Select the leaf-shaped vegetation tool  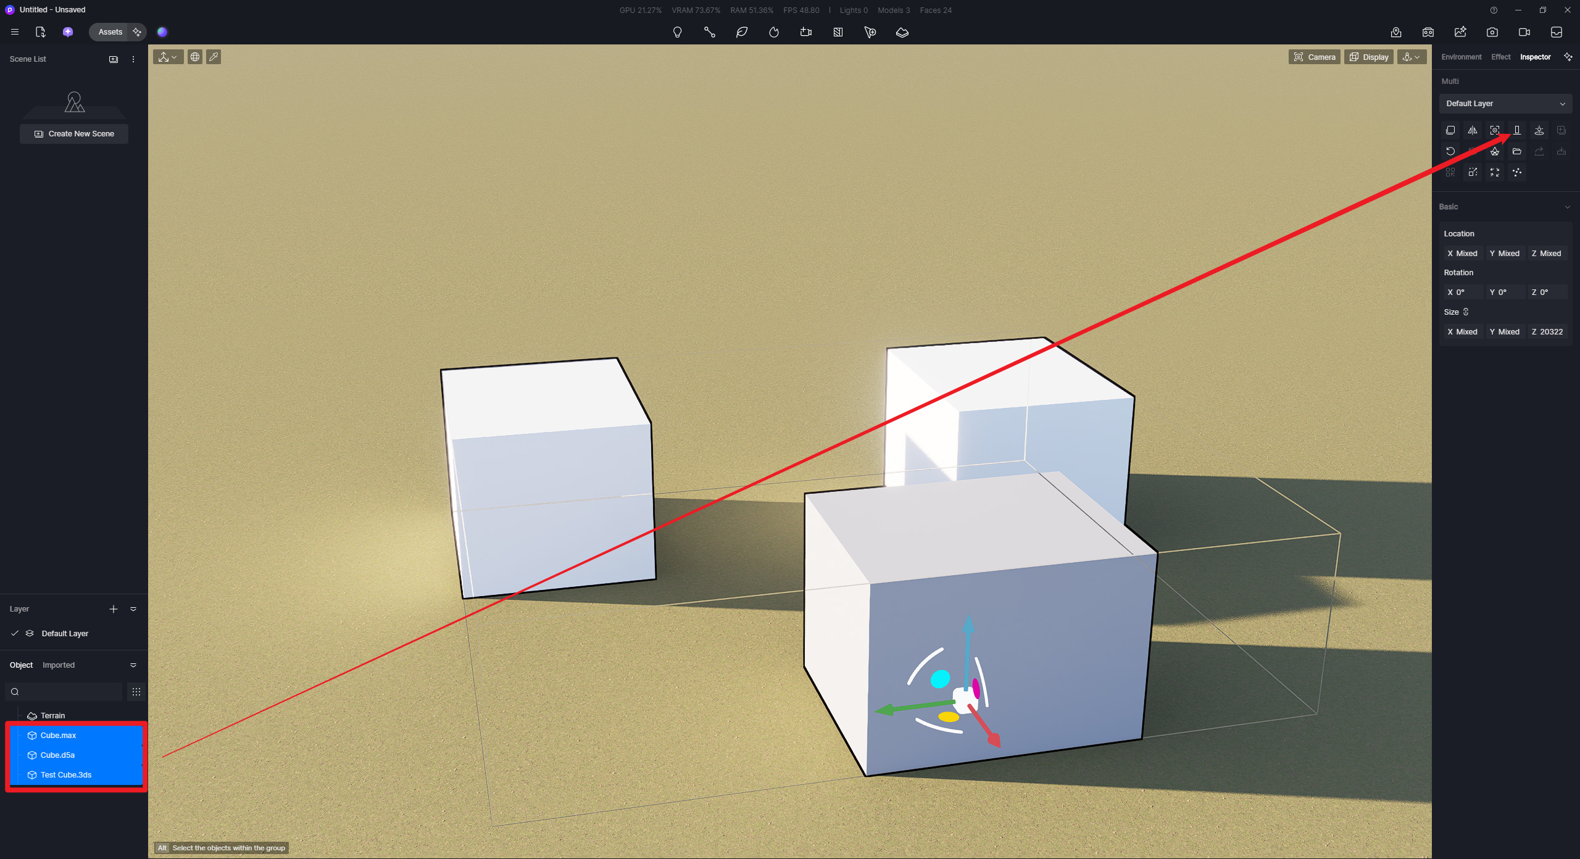pos(742,32)
